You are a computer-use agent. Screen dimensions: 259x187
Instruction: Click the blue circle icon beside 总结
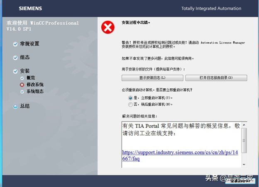point(16,106)
